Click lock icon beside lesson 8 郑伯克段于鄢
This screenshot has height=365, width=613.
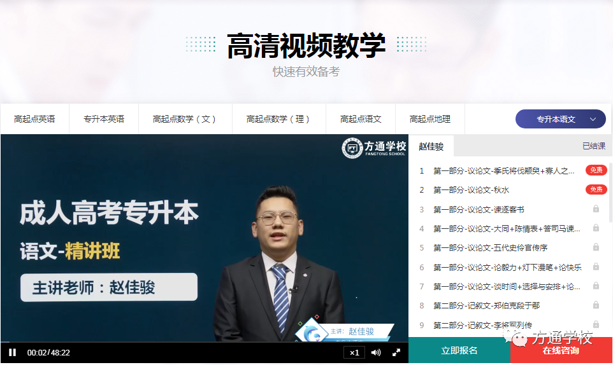click(596, 305)
